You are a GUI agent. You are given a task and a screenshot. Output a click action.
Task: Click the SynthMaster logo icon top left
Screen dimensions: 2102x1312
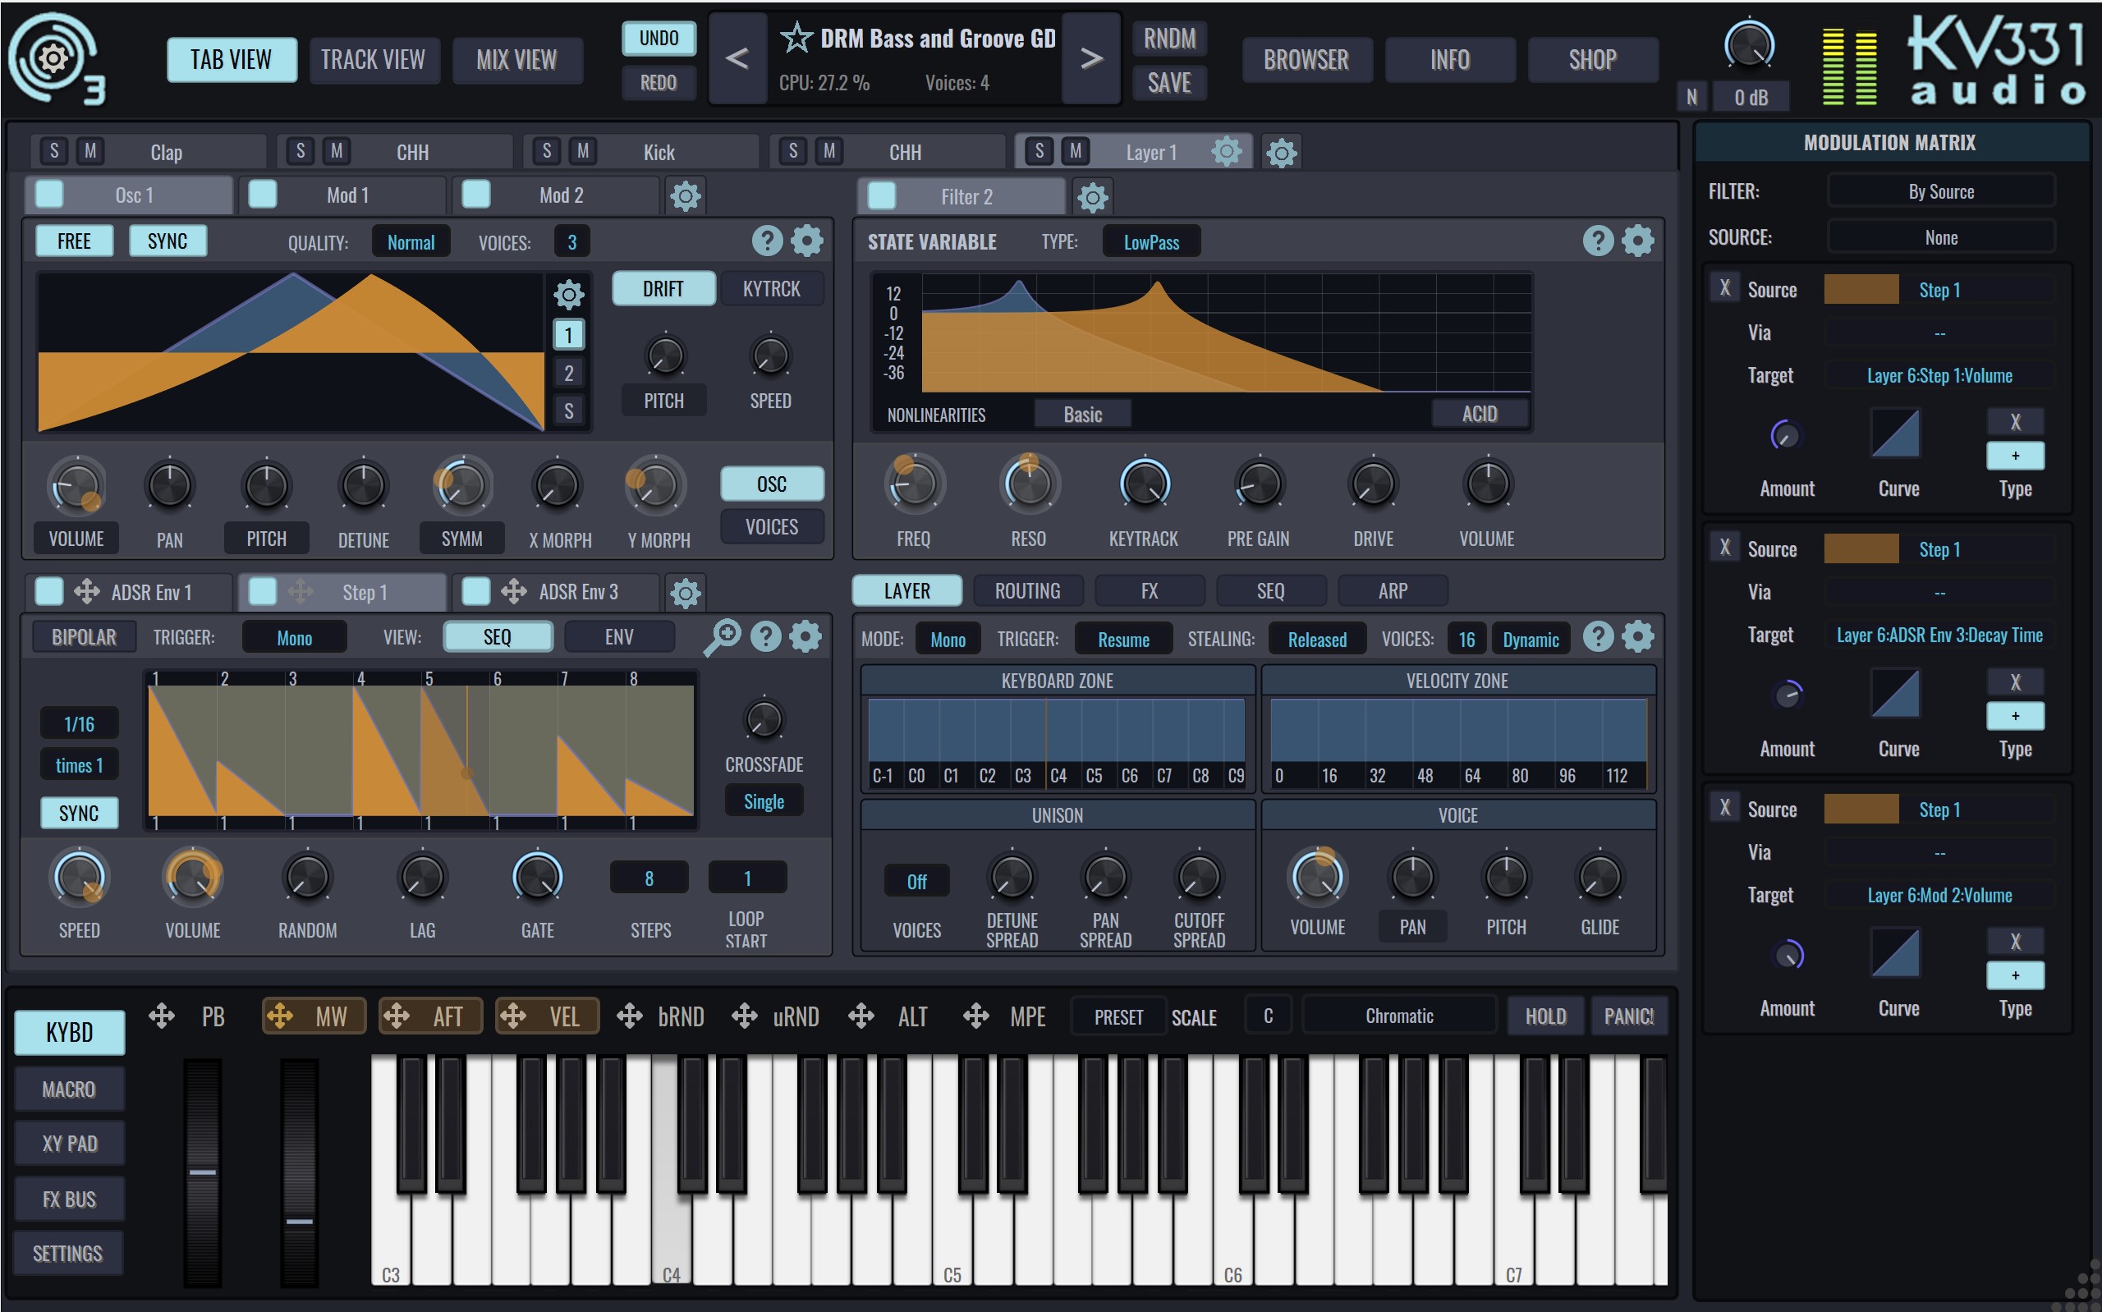coord(54,57)
